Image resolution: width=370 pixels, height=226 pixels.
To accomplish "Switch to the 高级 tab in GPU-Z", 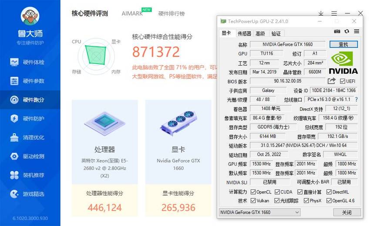I will (x=260, y=34).
